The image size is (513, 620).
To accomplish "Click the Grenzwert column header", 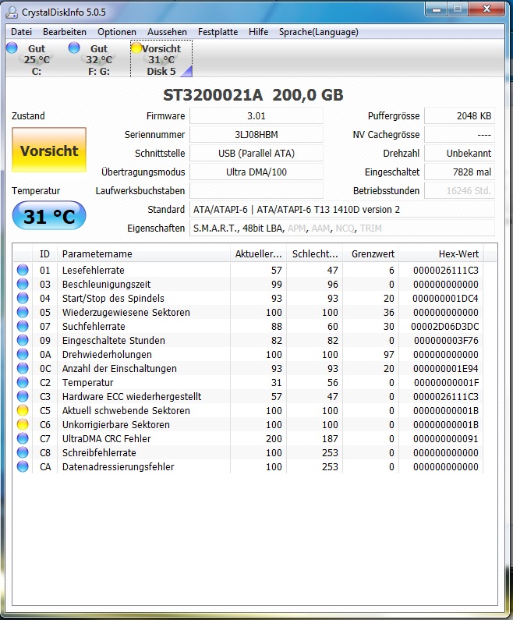I will tap(371, 254).
